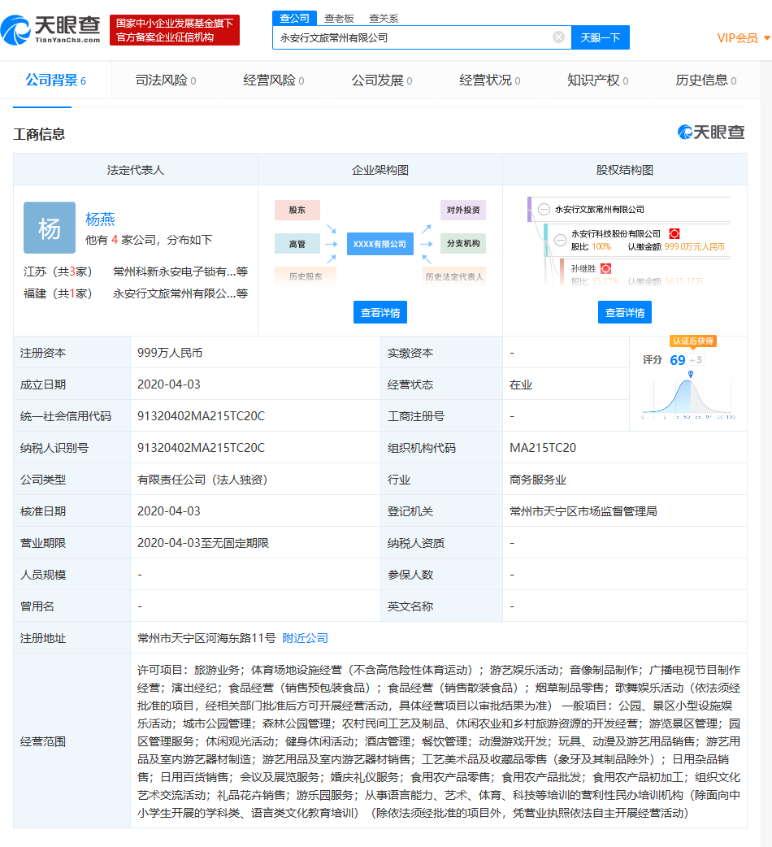Clear the search box with X icon
772x847 pixels.
(558, 37)
